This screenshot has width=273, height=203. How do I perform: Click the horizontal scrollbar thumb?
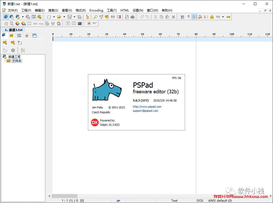[64, 196]
